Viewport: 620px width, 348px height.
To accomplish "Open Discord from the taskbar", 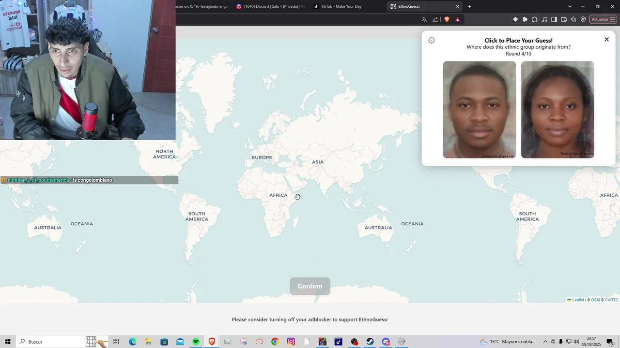I will (386, 342).
